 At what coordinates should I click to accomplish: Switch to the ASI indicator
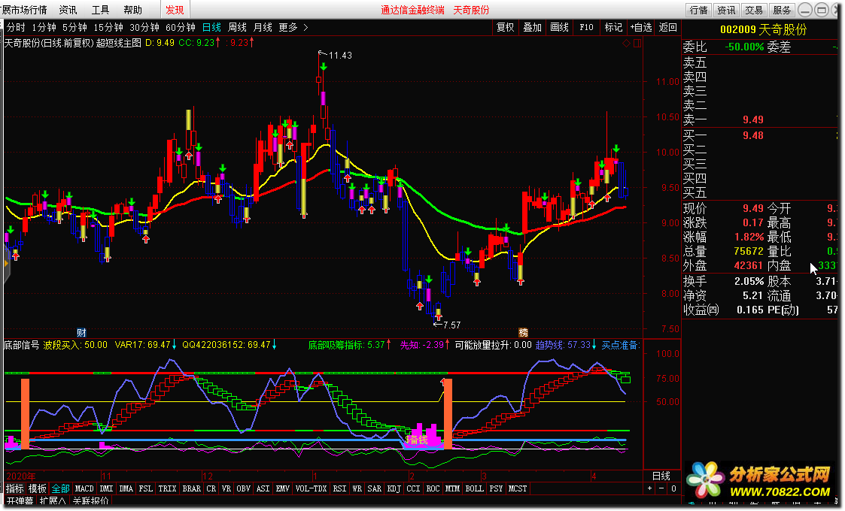[263, 488]
